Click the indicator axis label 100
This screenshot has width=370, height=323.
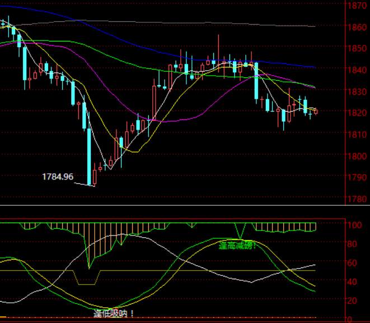coord(354,224)
